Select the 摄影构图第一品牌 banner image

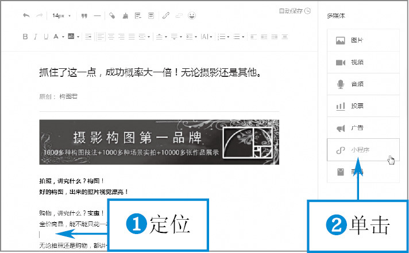click(159, 142)
